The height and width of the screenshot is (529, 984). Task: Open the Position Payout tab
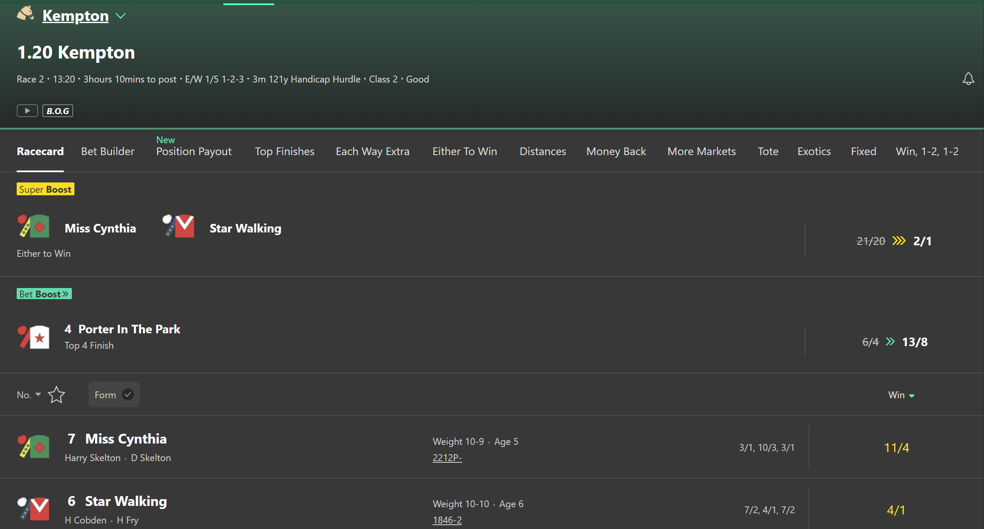[x=194, y=151]
